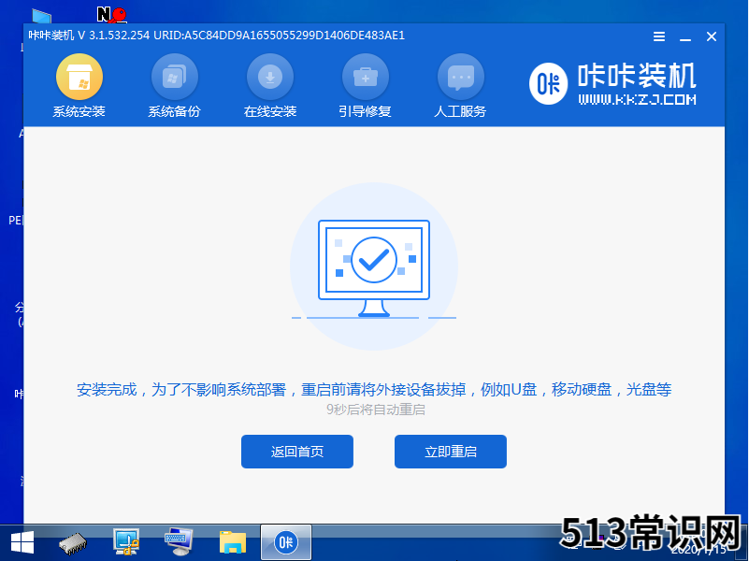749x561 pixels.
Task: Click the WWW.KKZJ.COM website text
Action: [x=637, y=99]
